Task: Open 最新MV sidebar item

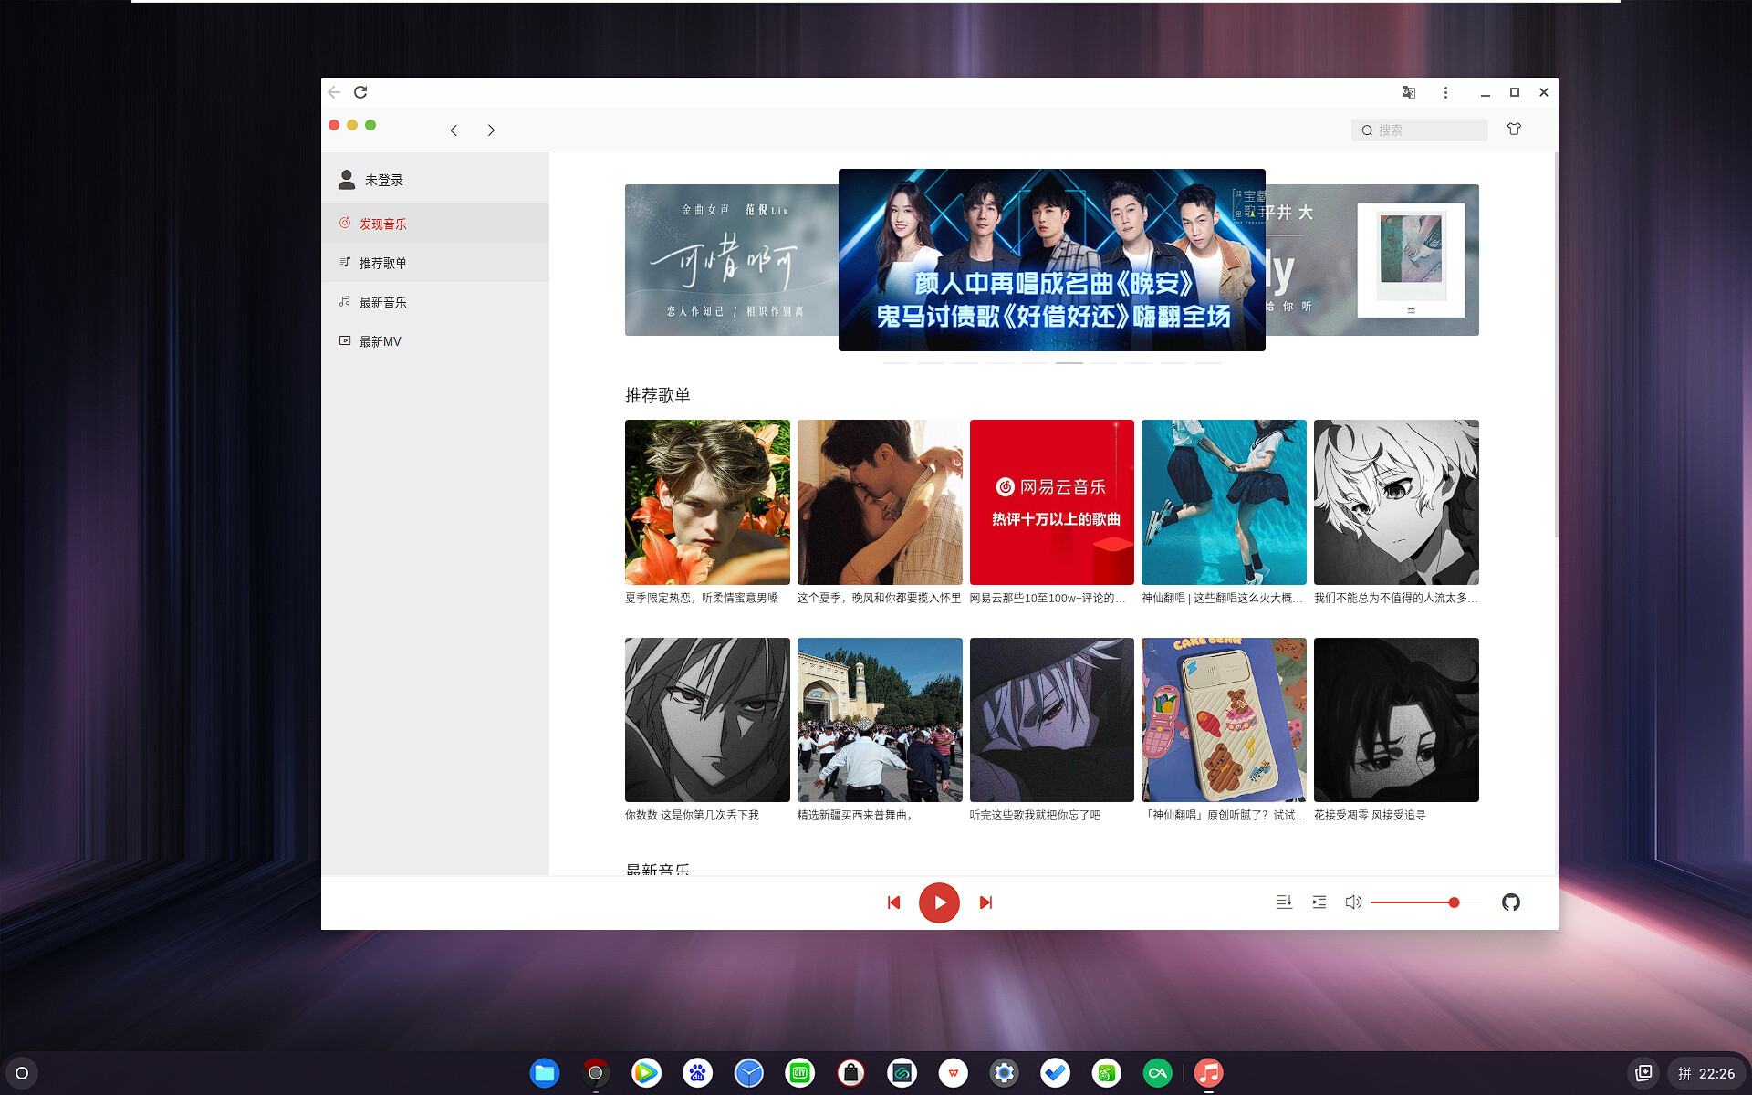Action: (380, 341)
